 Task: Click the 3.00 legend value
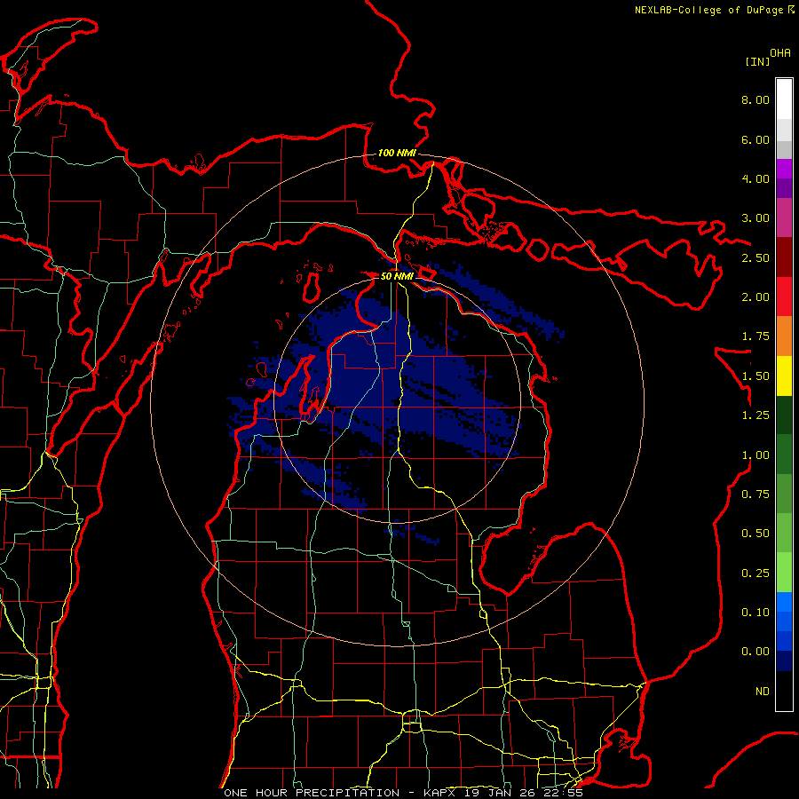[755, 218]
